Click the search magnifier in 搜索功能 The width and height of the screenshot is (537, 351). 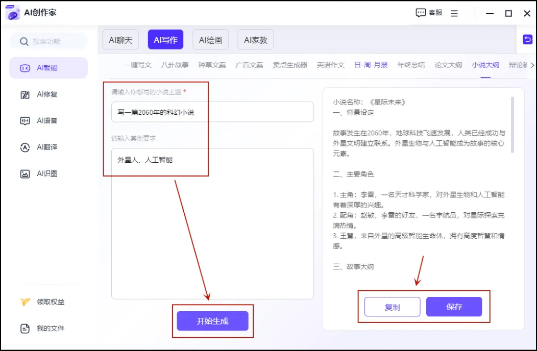(x=23, y=41)
